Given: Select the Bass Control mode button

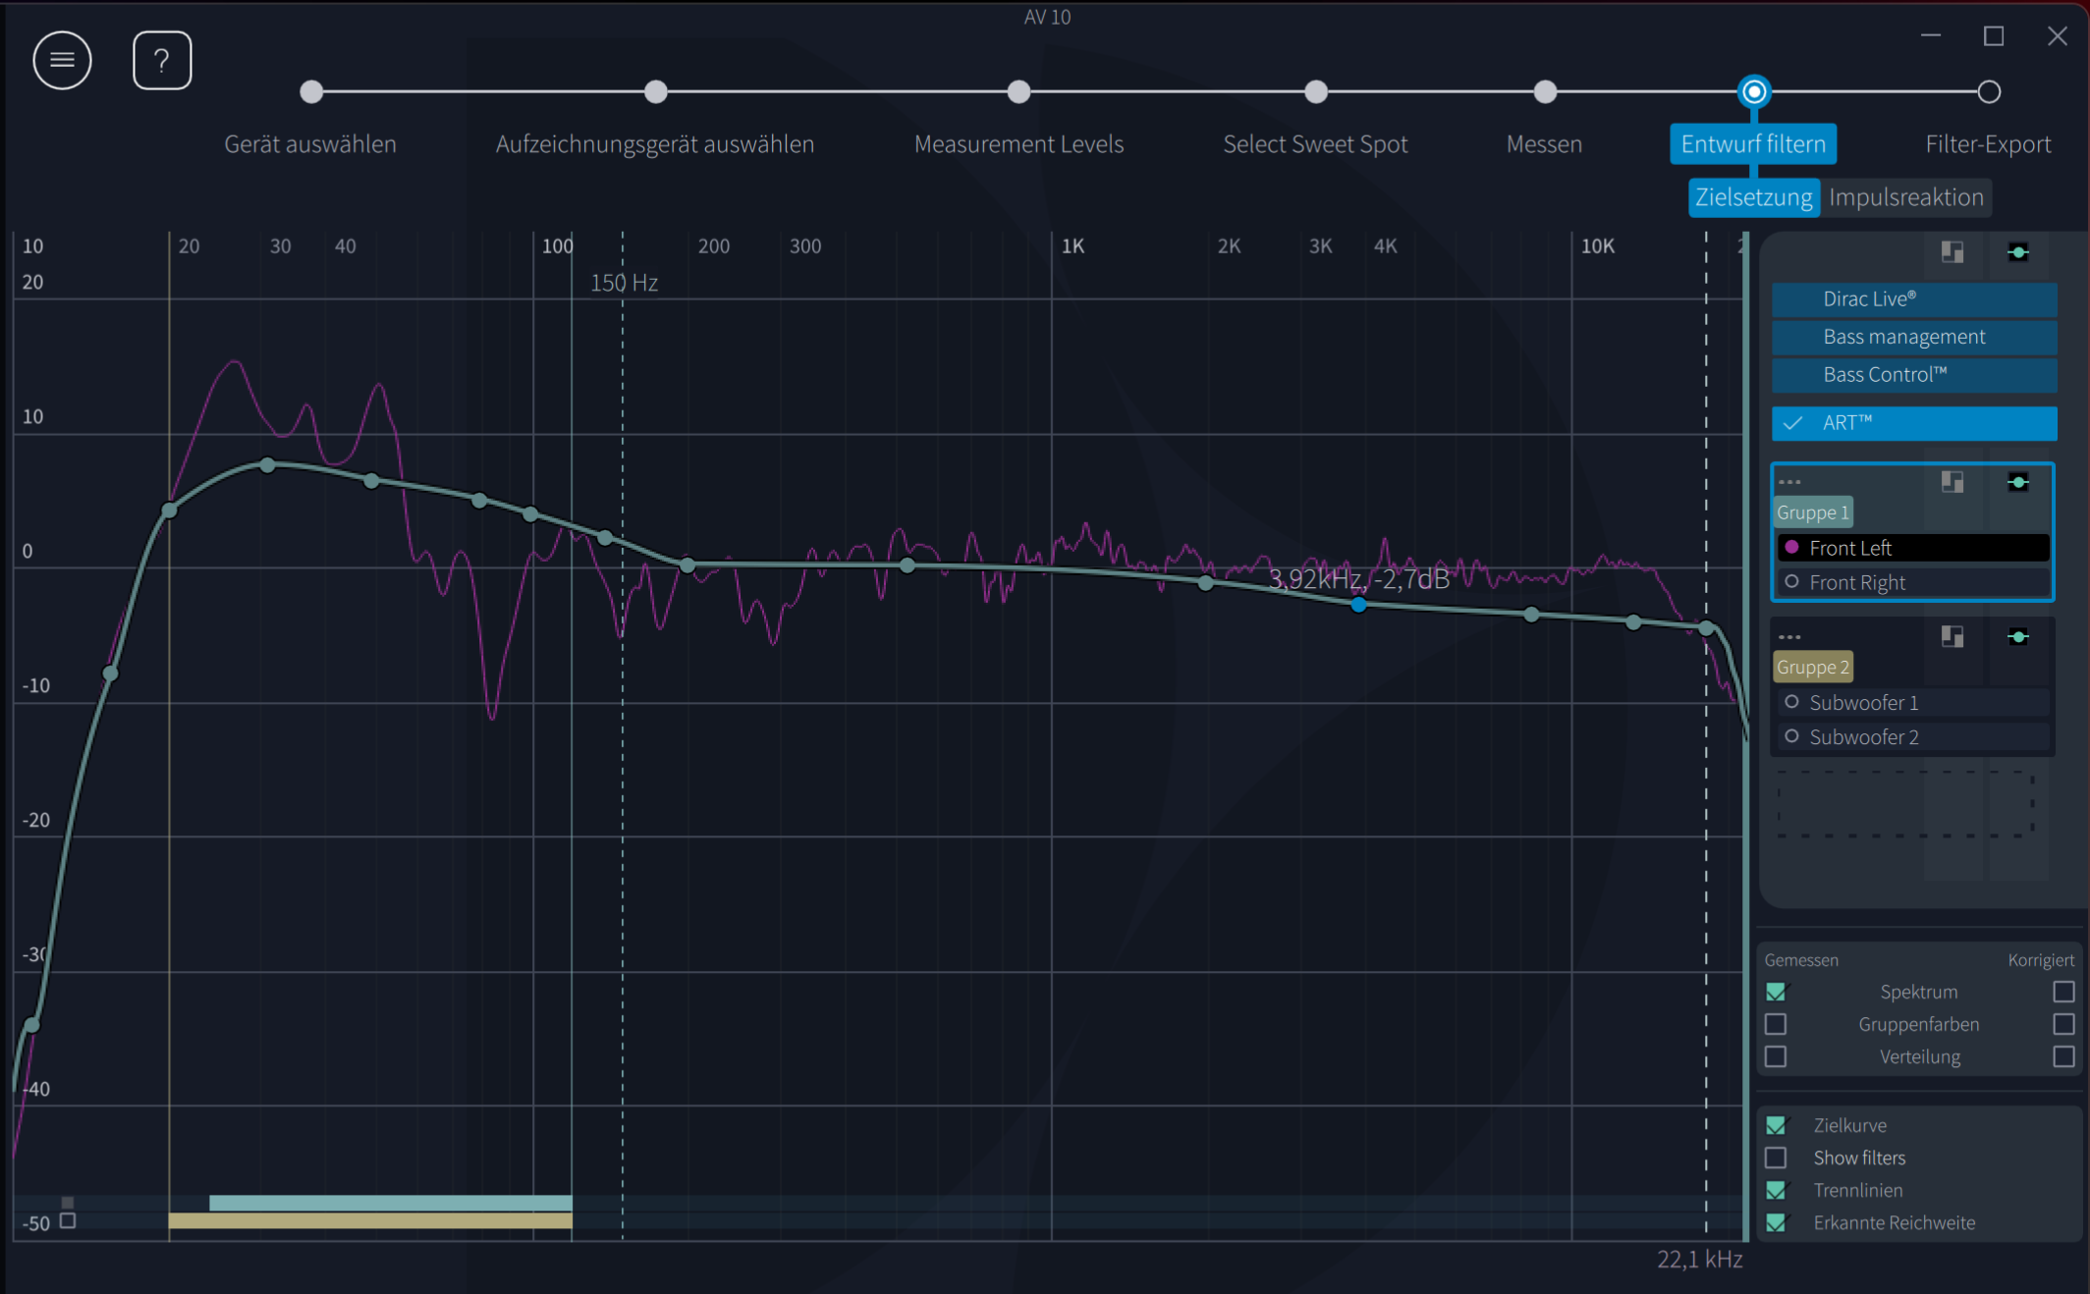Looking at the screenshot, I should [x=1914, y=374].
